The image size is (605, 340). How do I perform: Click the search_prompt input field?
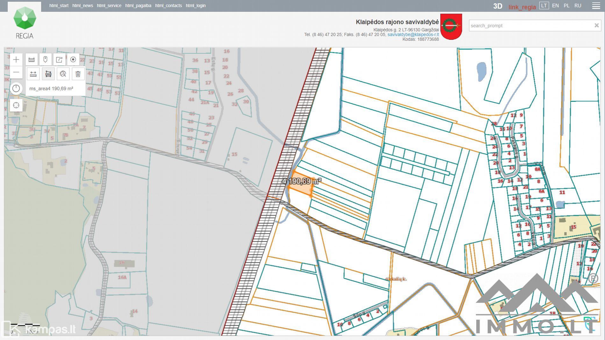pyautogui.click(x=530, y=25)
